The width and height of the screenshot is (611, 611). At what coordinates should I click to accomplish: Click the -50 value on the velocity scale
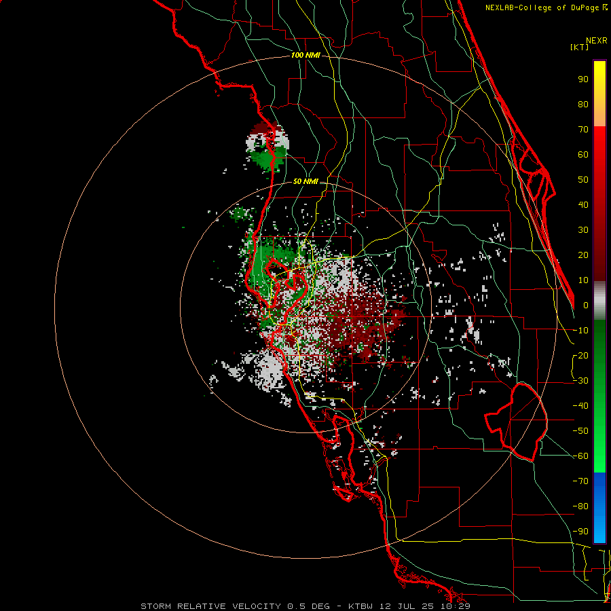(x=580, y=431)
